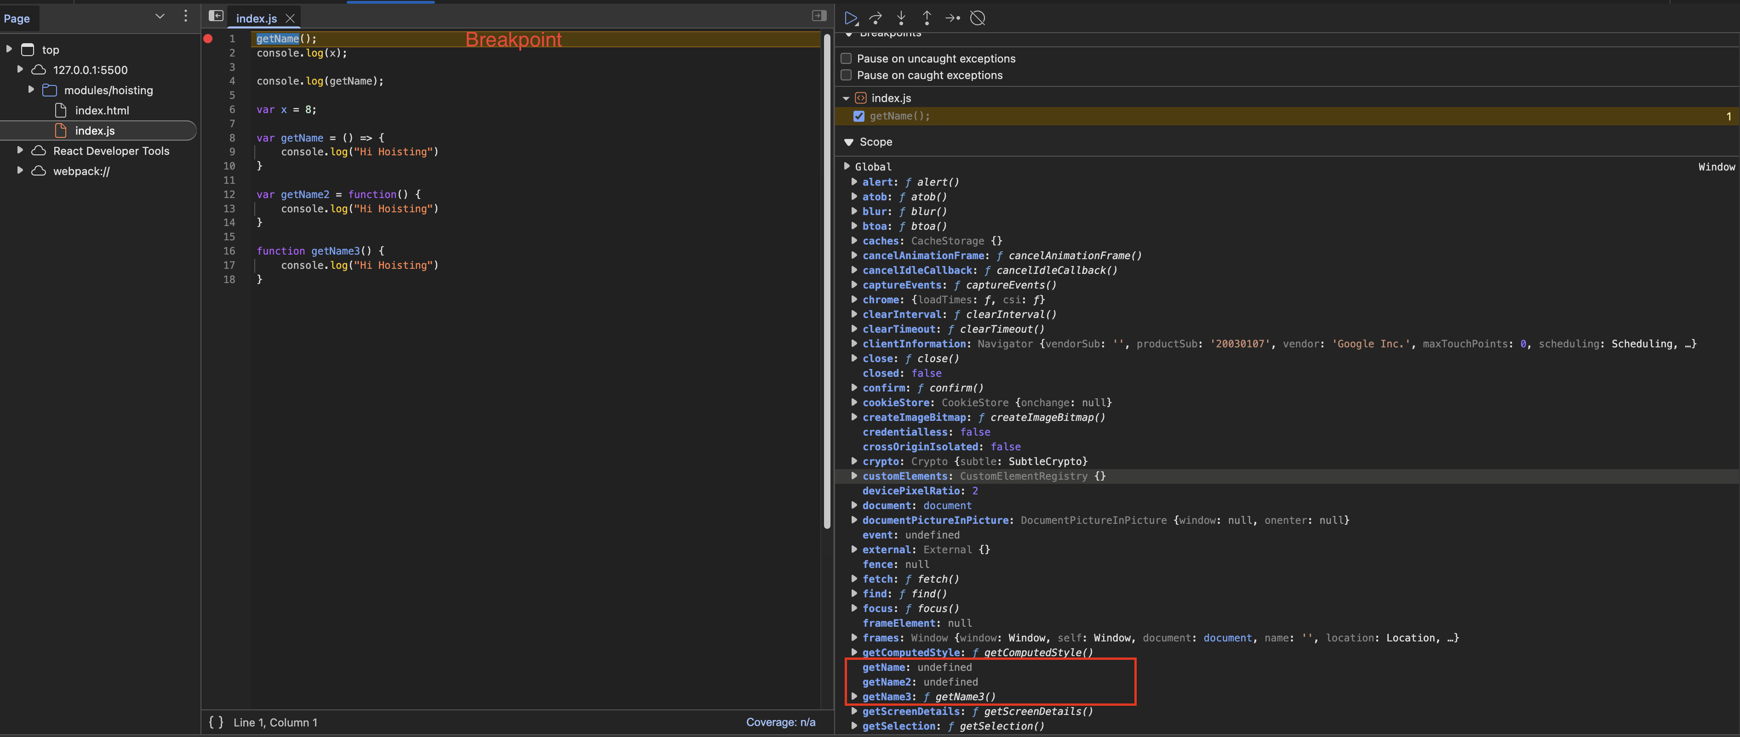
Task: Click the editor vertical scrollbar
Action: tap(827, 282)
